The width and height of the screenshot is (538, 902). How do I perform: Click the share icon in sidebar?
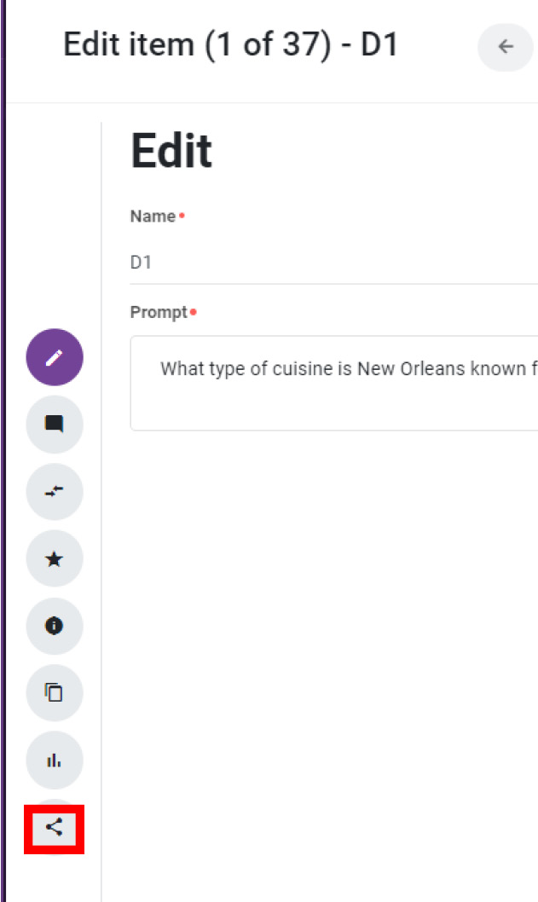[x=54, y=828]
